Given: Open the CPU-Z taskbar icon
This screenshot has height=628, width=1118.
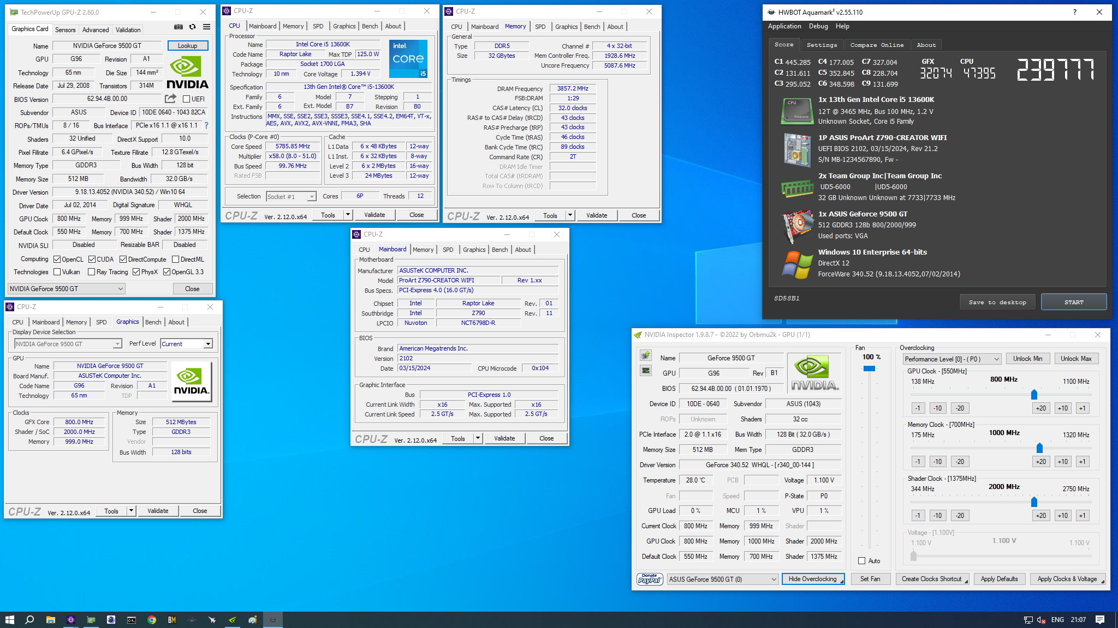Looking at the screenshot, I should click(70, 620).
